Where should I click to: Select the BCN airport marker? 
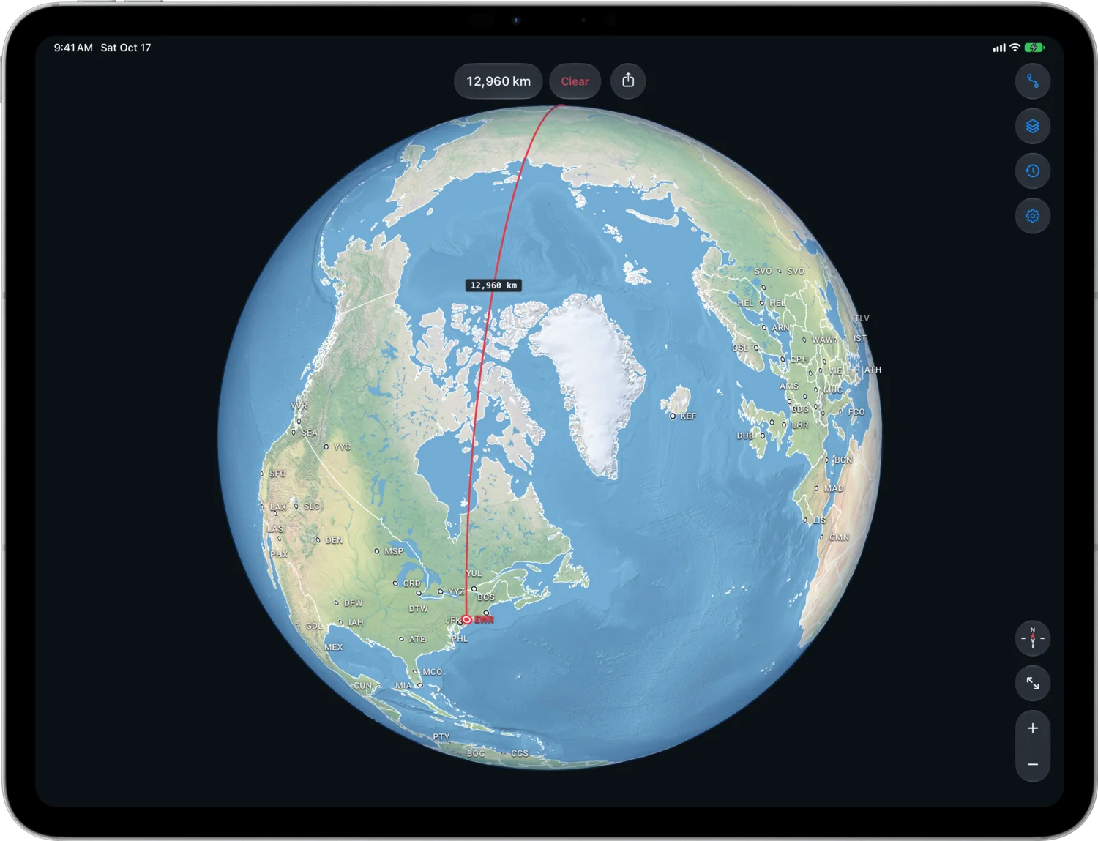[x=827, y=460]
